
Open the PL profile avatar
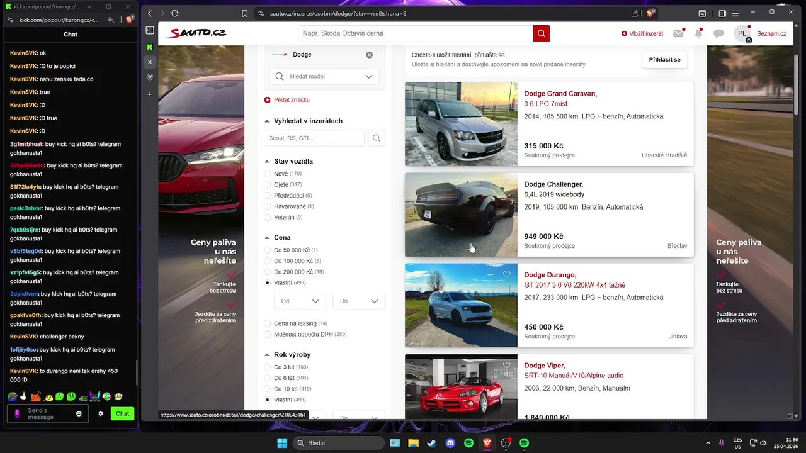(x=742, y=33)
